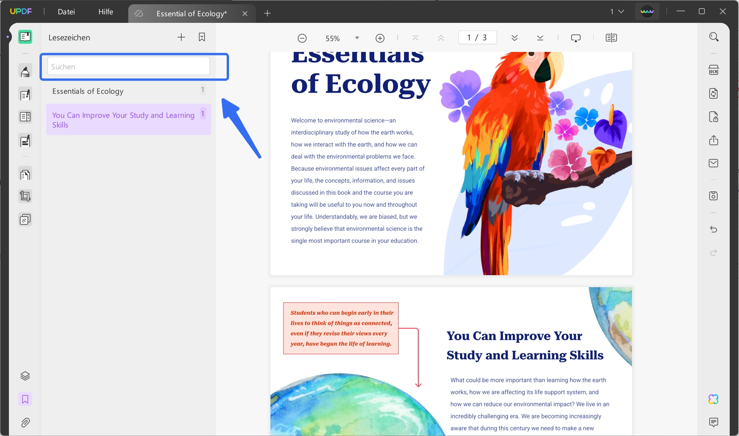This screenshot has width=739, height=436.
Task: Open the comment panel icon
Action: (713, 422)
